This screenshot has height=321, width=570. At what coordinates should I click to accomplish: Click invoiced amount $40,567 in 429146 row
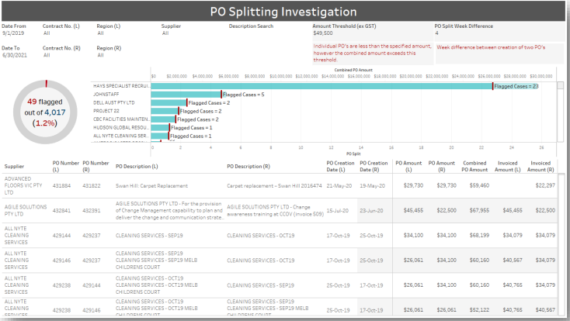513,261
